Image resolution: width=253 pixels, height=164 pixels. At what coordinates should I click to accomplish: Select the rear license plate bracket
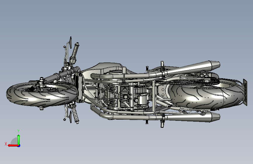click(x=245, y=92)
